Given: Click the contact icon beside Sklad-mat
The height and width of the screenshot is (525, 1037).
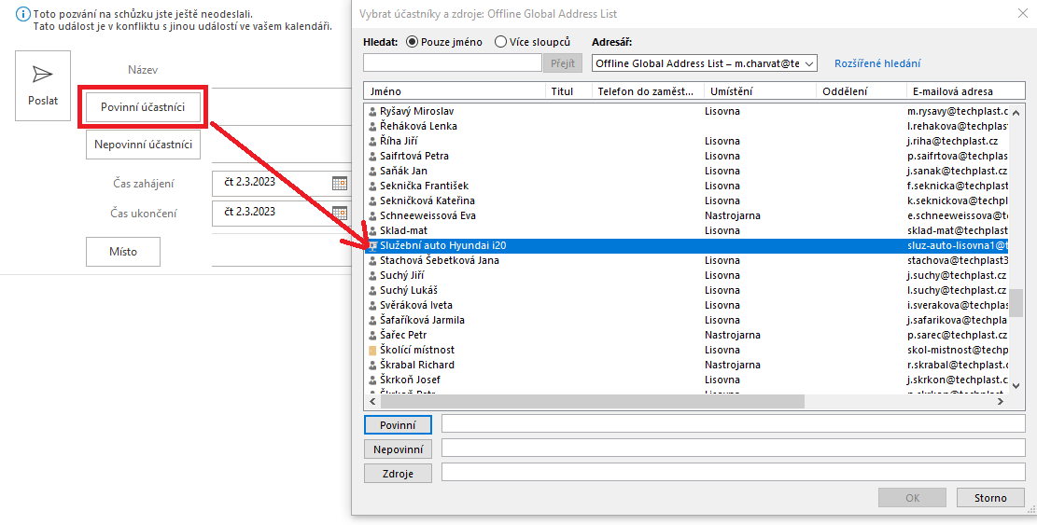Looking at the screenshot, I should pos(372,230).
